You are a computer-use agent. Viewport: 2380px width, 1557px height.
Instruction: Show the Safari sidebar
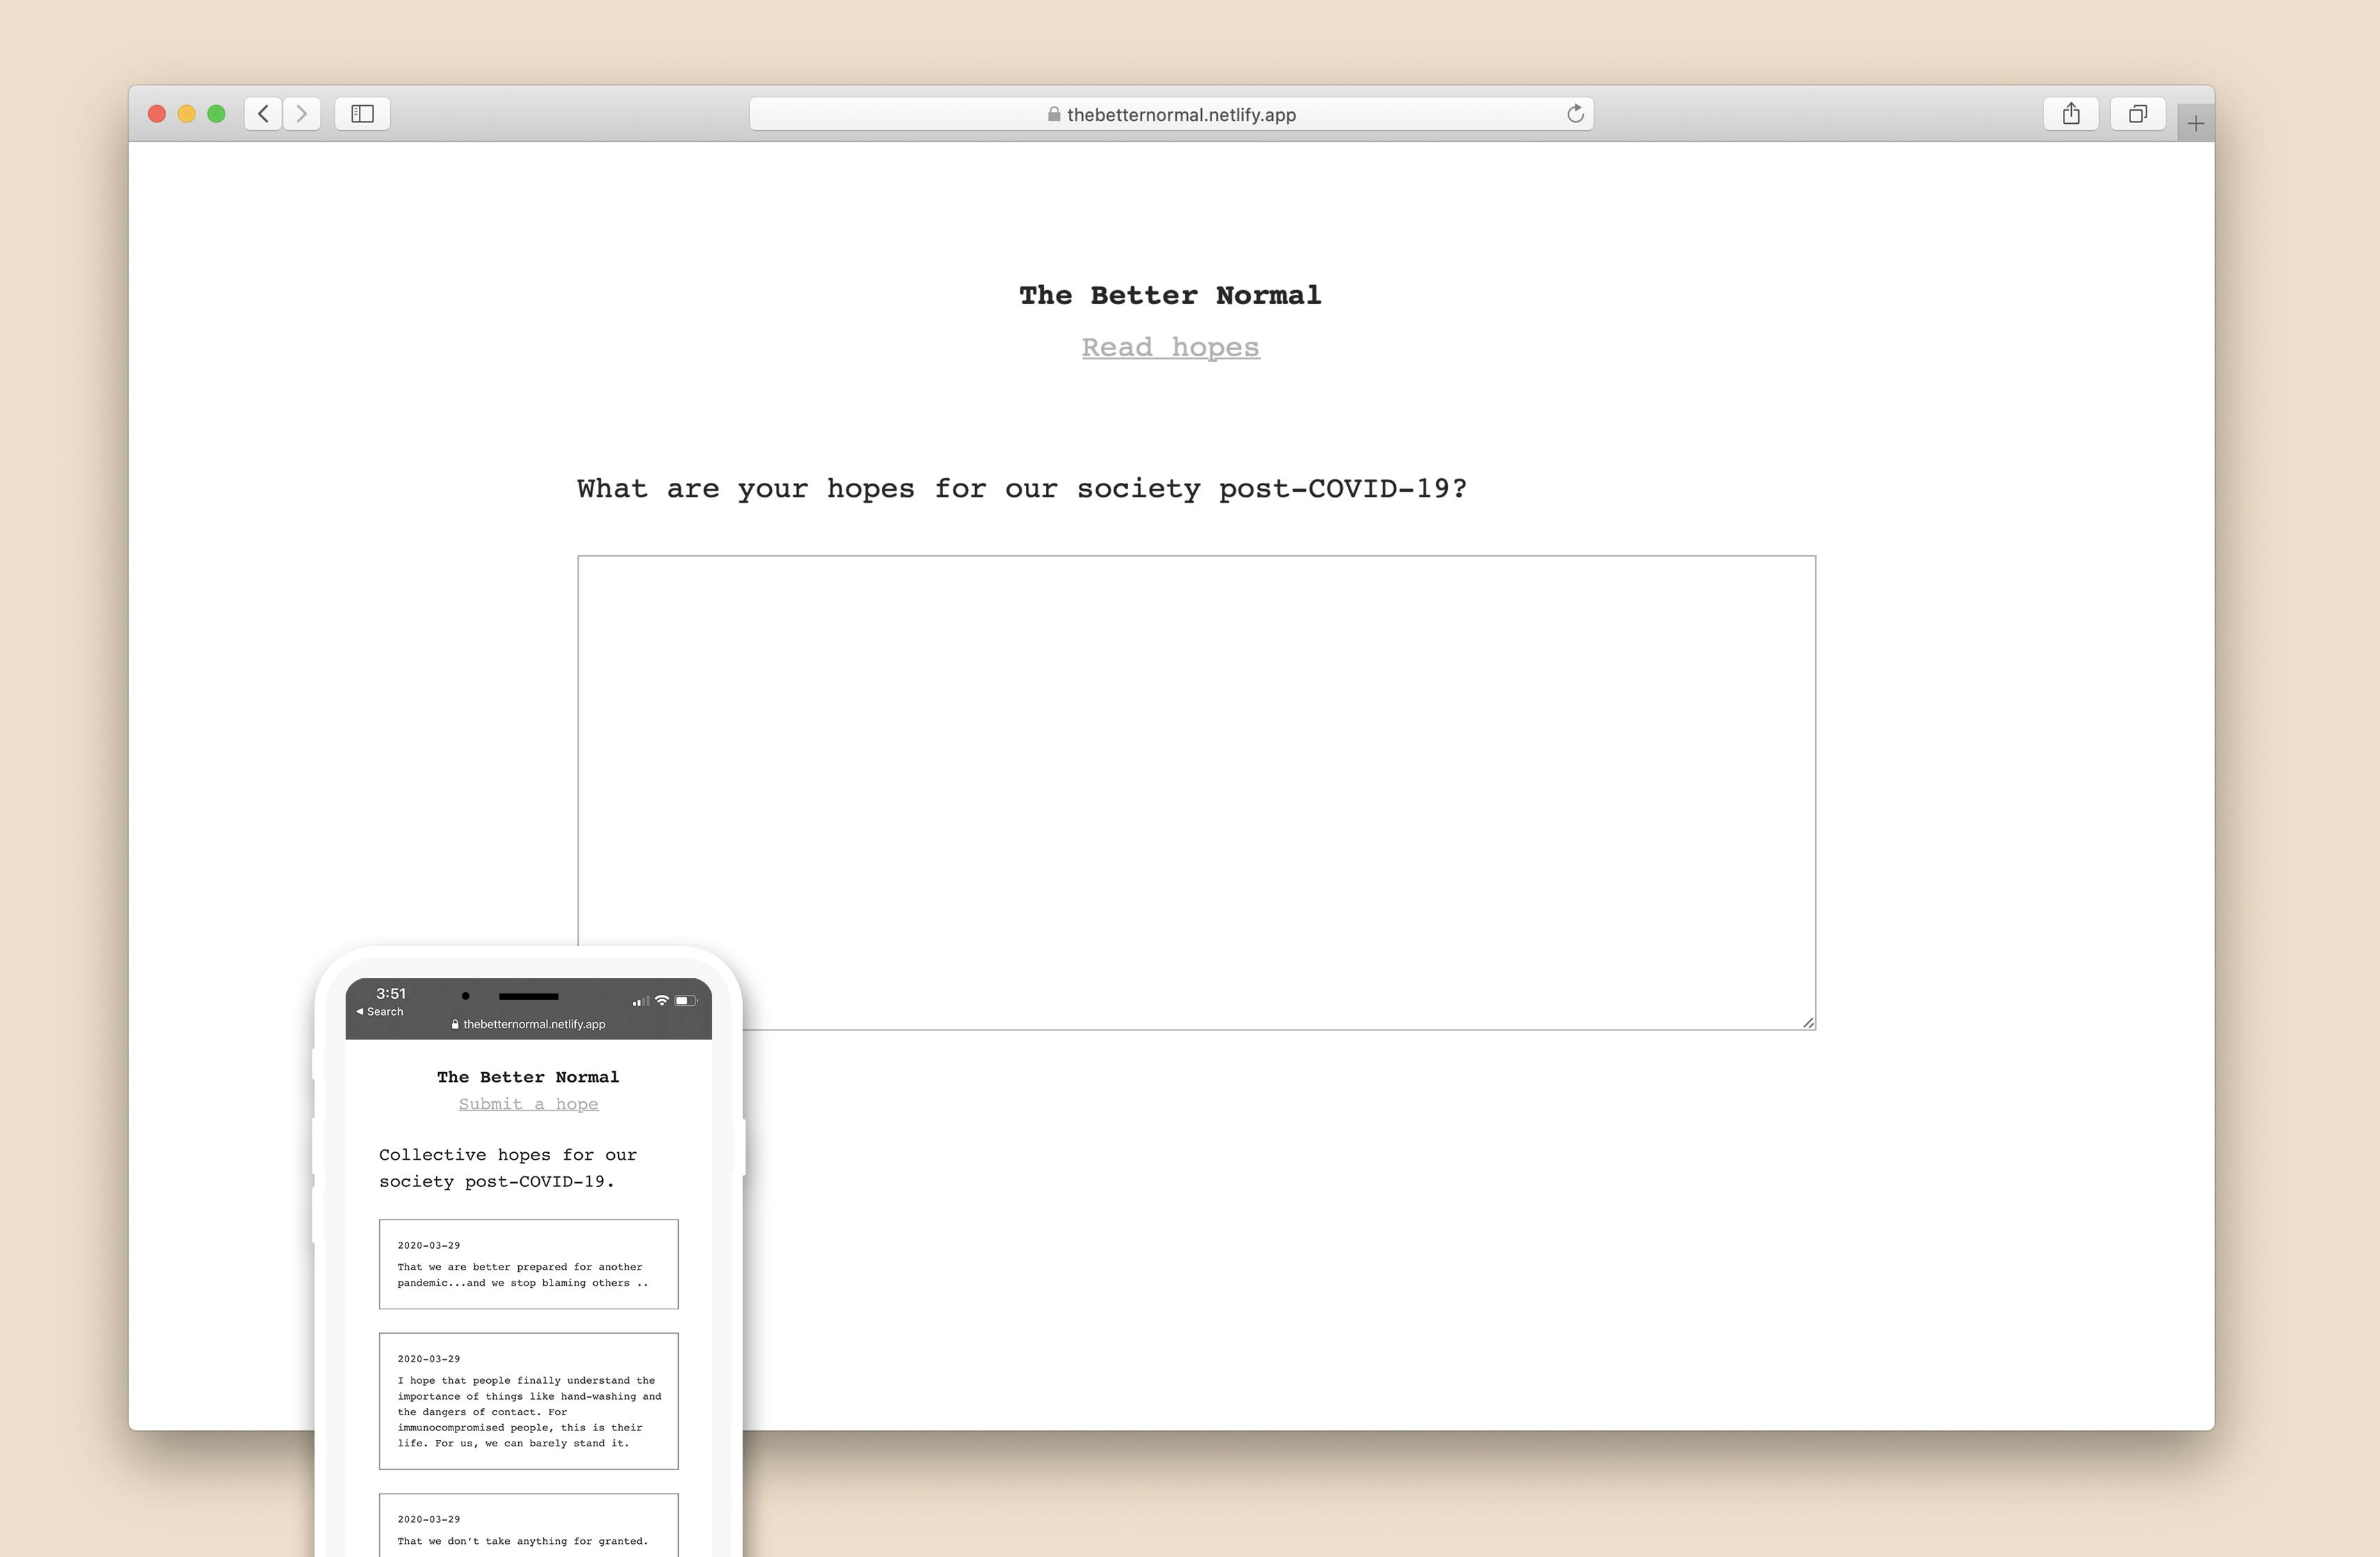(362, 114)
